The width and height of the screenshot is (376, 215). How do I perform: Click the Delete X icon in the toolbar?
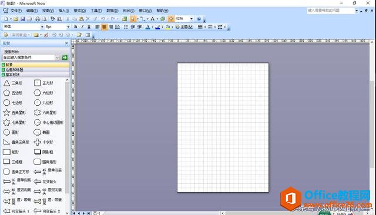click(88, 19)
